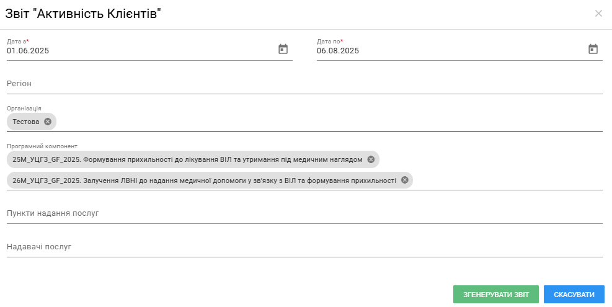Close the Активність Клієнтів report dialog

[598, 14]
